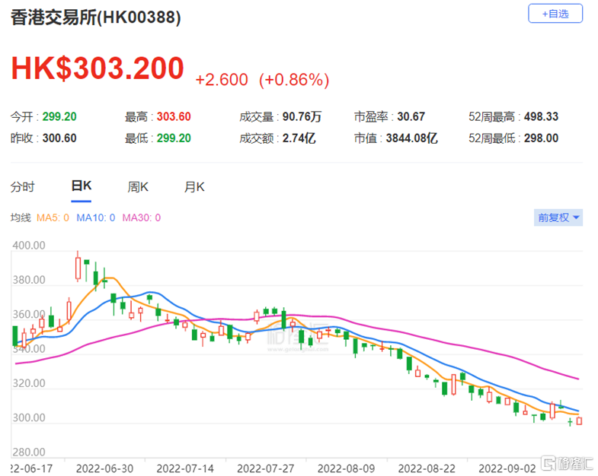Click the 52周最高 value 498.33

pyautogui.click(x=541, y=116)
